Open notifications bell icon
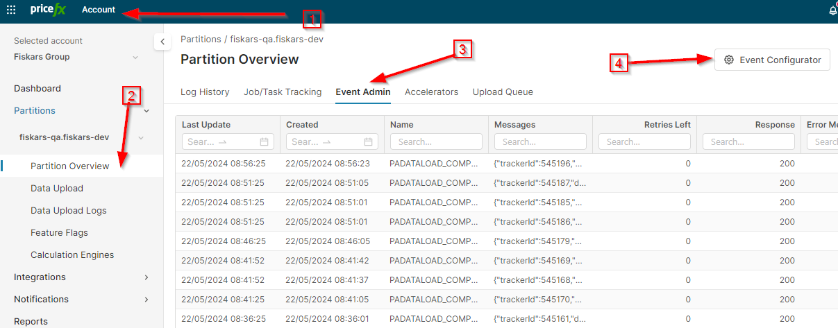Screen dimensions: 838x328 click(x=832, y=10)
